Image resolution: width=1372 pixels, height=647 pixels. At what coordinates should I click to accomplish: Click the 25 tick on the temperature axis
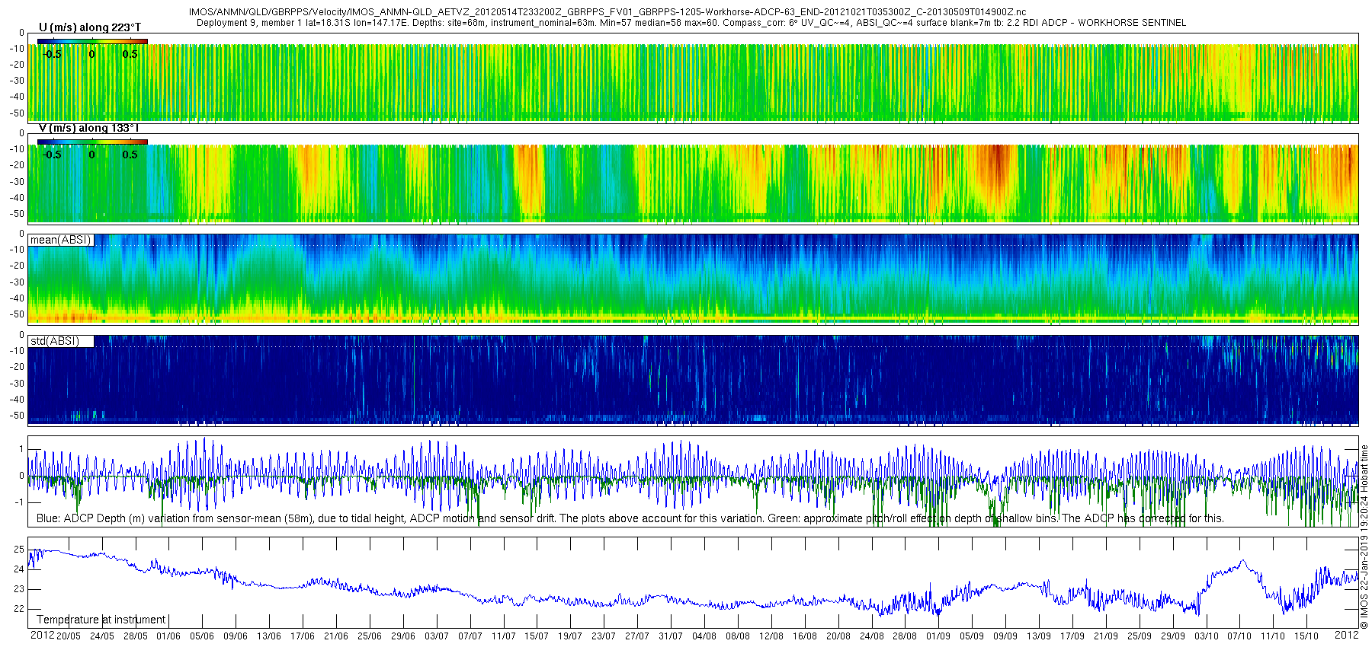19,550
